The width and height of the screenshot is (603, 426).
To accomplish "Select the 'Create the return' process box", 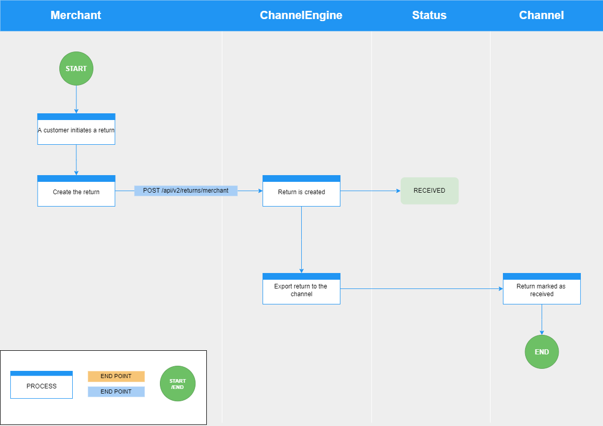I will [76, 191].
